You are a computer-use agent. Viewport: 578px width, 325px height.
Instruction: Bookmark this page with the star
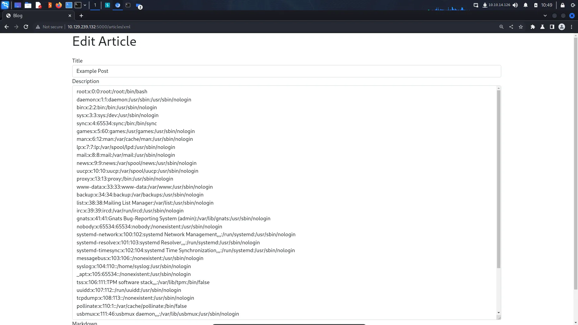click(x=521, y=27)
